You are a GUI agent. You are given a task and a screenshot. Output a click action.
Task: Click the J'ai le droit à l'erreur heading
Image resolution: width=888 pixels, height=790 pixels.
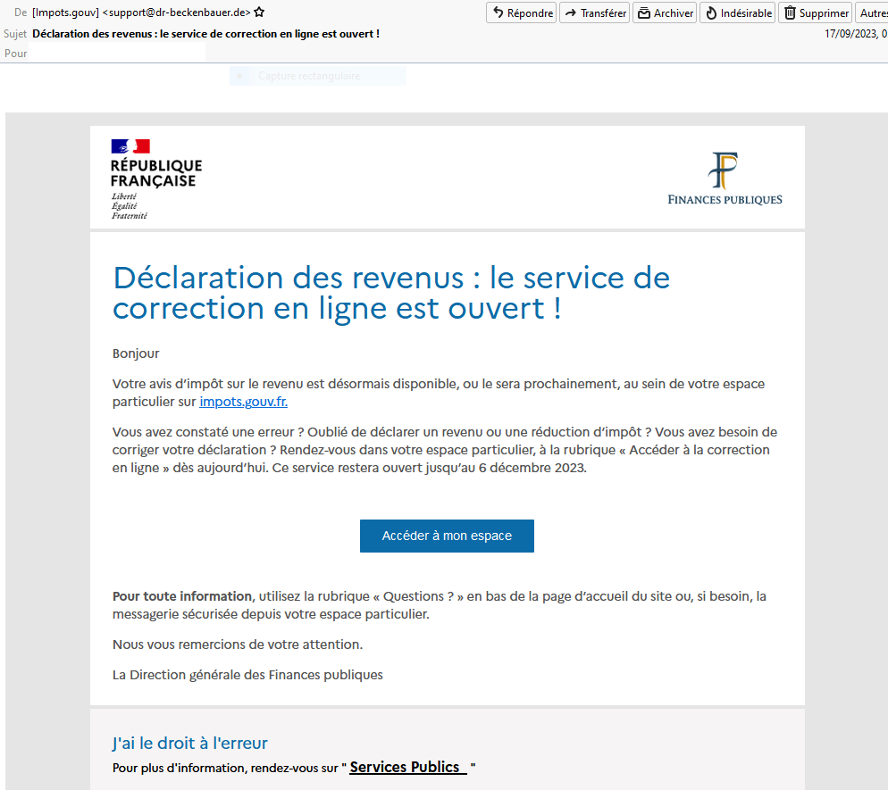point(189,743)
